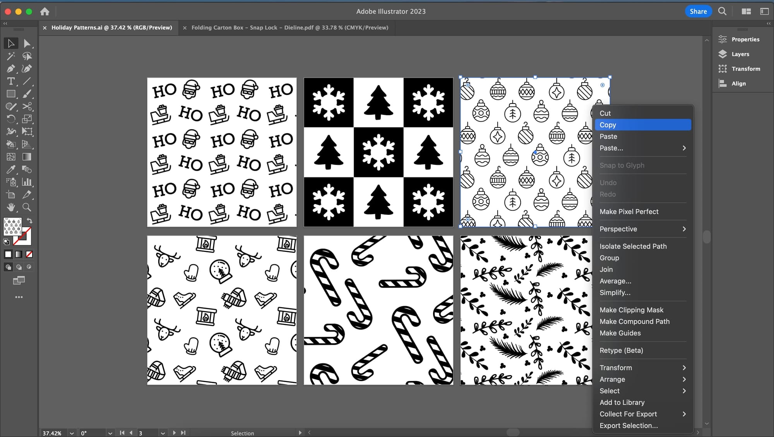Set paint type to Gradient
Image resolution: width=774 pixels, height=437 pixels.
[19, 254]
